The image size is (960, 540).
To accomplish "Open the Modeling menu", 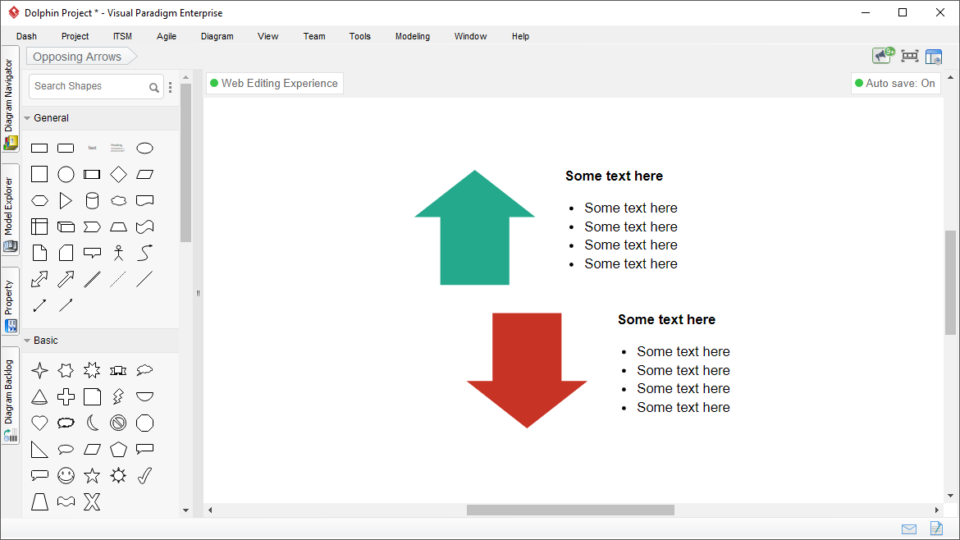I will point(413,36).
